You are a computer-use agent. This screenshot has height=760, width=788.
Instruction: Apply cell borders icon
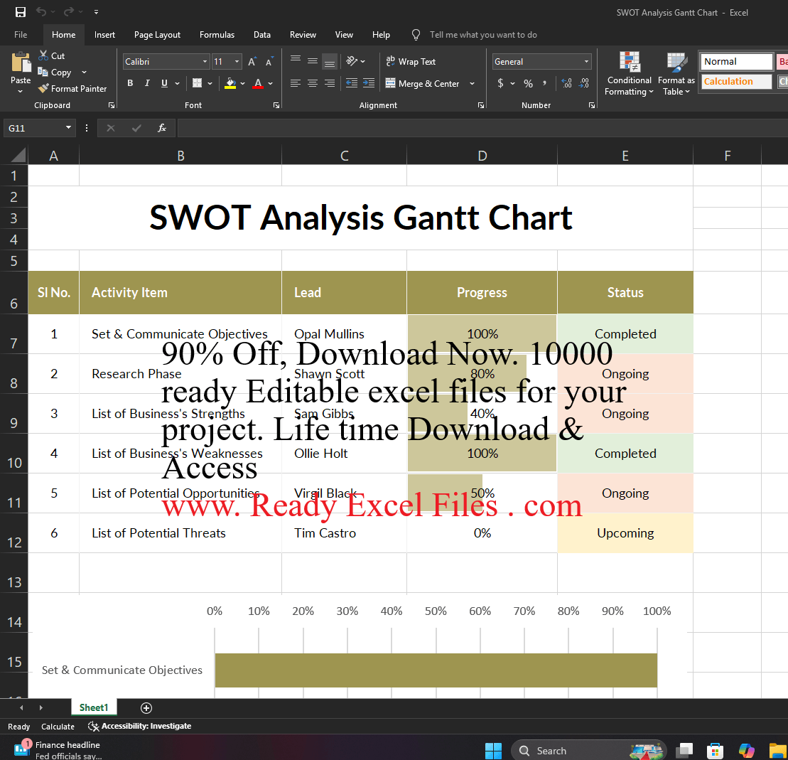pos(197,83)
